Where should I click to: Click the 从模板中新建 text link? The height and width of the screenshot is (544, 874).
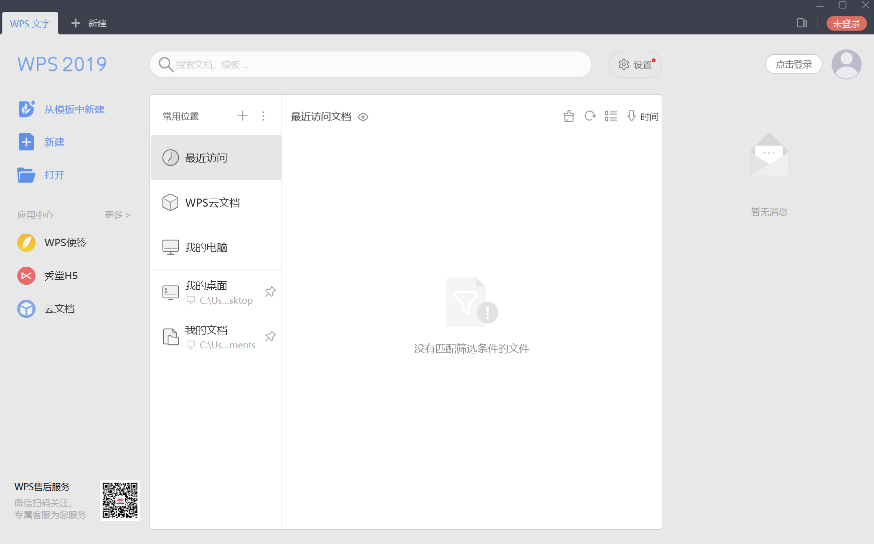click(74, 109)
